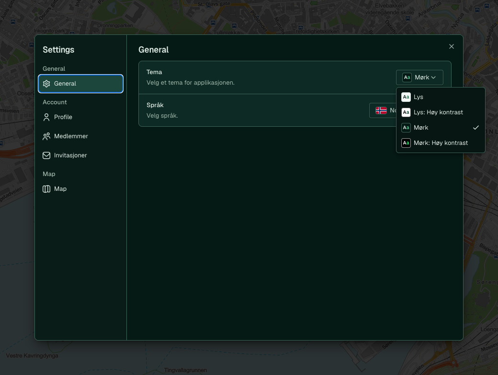Click 'Velg et tema for applikasjonen.' text
The image size is (498, 375).
(x=190, y=82)
